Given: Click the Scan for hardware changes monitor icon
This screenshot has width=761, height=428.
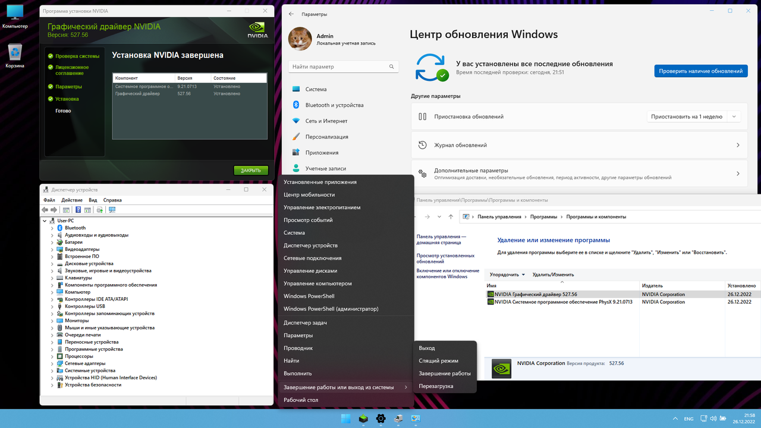Looking at the screenshot, I should (x=112, y=210).
